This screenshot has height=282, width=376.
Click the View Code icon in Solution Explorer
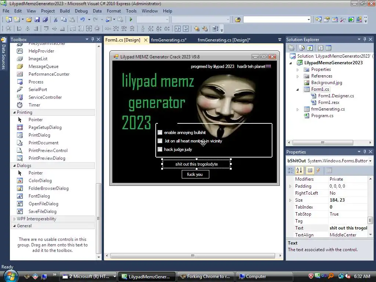pyautogui.click(x=321, y=48)
